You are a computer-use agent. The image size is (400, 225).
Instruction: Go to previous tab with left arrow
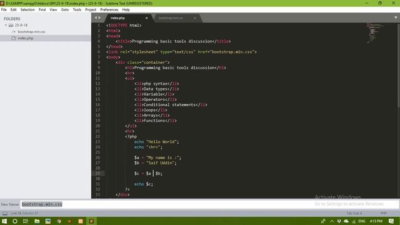click(x=96, y=17)
